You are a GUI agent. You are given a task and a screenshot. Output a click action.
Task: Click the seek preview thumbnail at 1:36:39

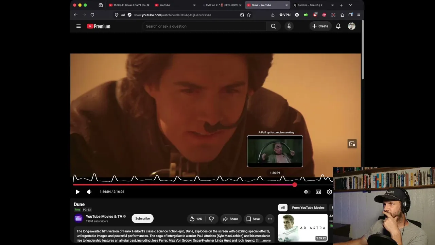[275, 151]
